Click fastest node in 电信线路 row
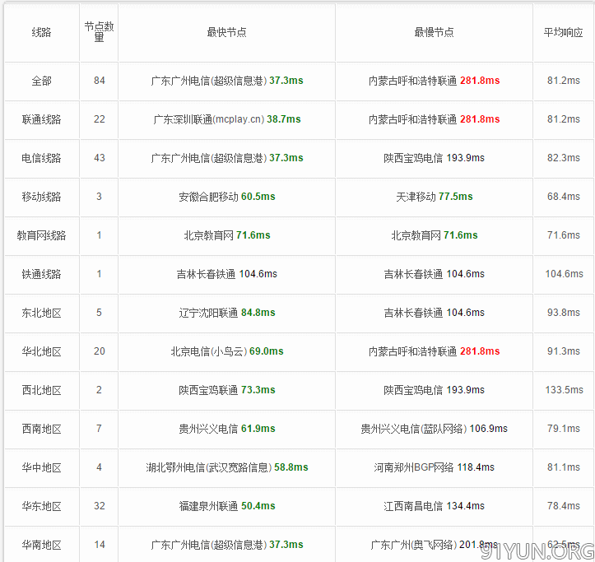 click(226, 158)
